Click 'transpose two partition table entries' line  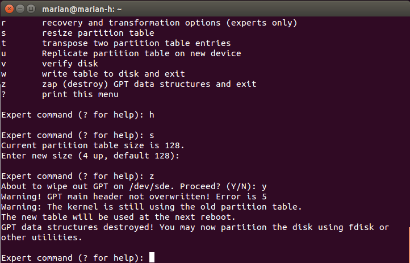tap(116, 43)
